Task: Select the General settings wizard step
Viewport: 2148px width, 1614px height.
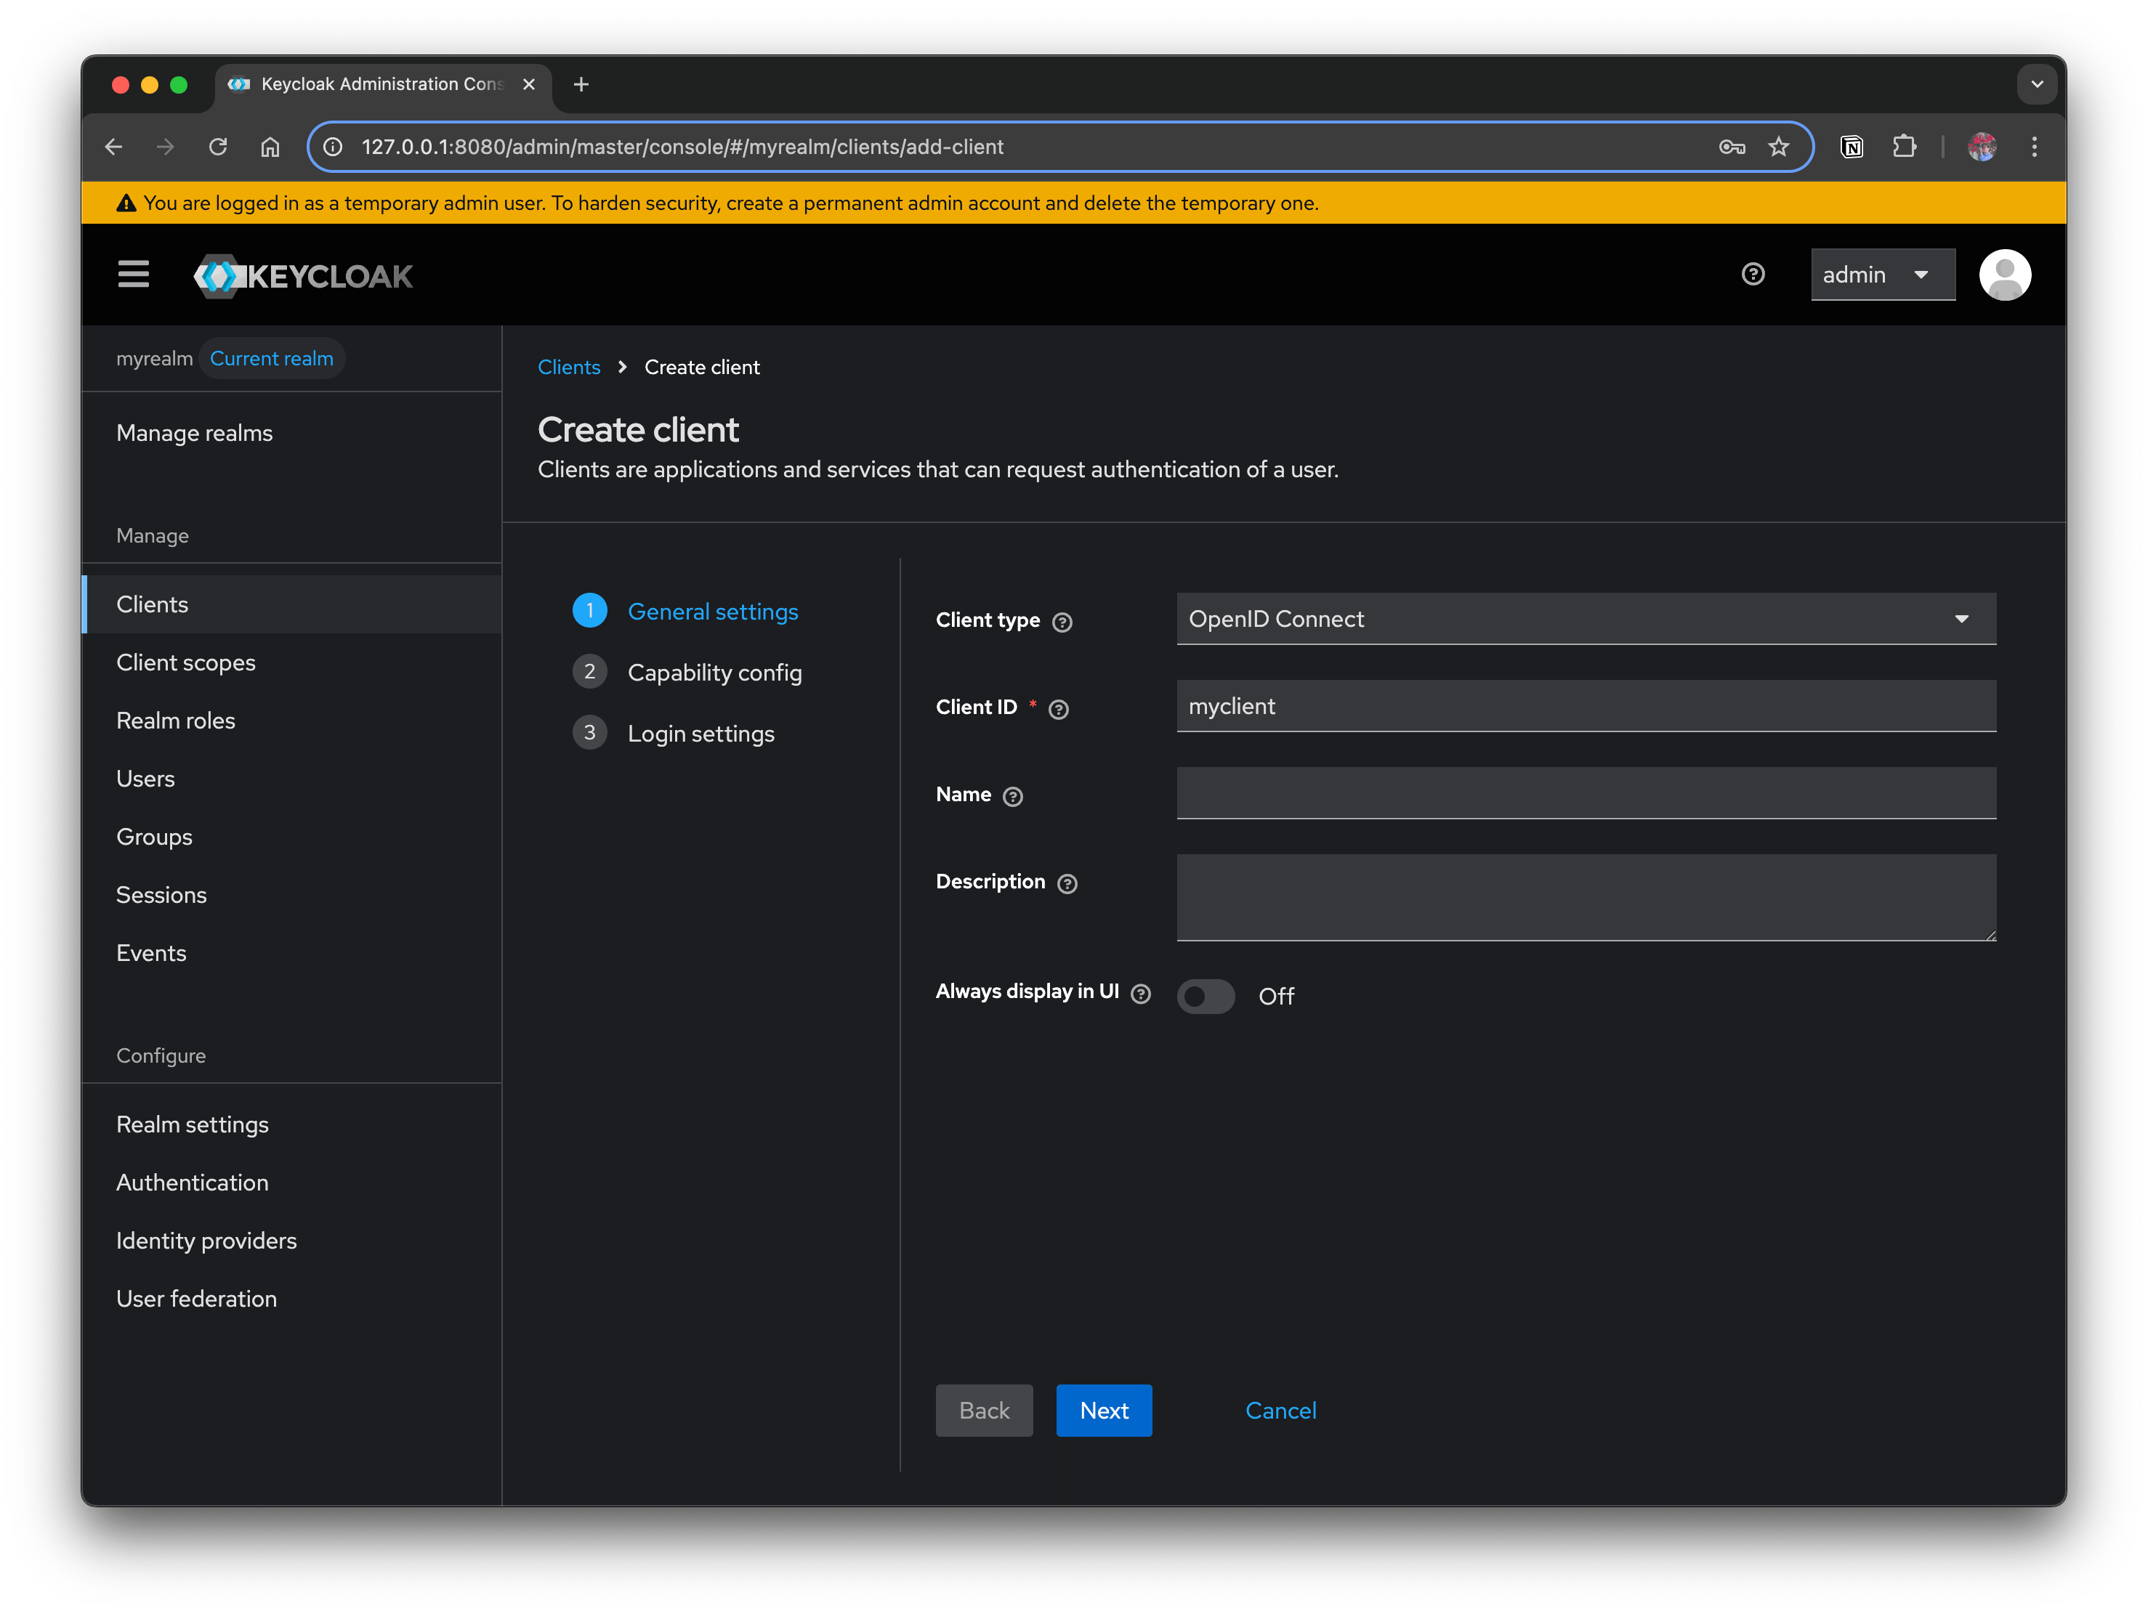Action: 685,612
